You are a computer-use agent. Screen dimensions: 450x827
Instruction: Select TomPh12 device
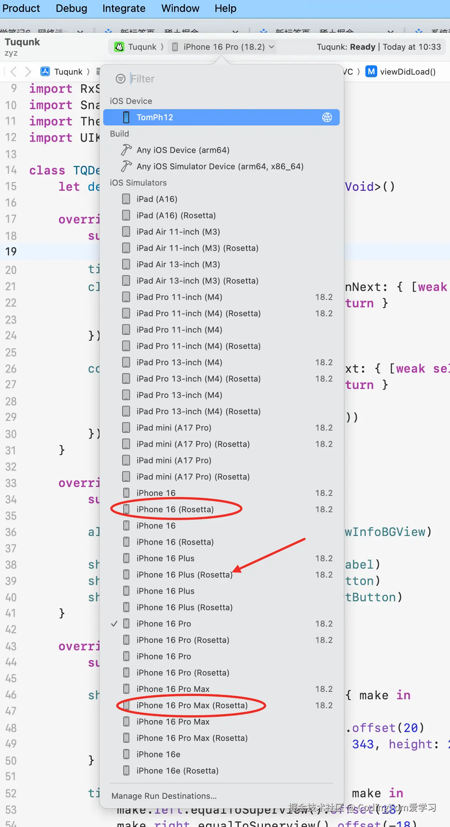(x=221, y=117)
